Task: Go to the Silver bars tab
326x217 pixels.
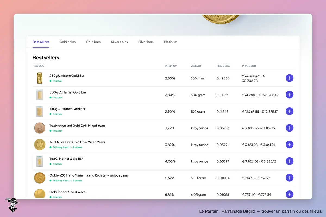Action: [x=146, y=42]
